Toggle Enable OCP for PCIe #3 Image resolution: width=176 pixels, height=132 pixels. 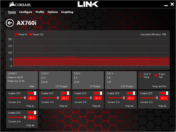[98, 93]
